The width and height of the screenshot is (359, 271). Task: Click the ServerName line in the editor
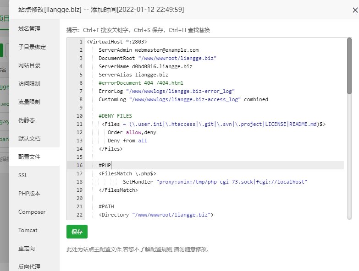(145, 66)
